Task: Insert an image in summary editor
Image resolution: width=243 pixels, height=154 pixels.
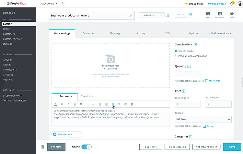Action: (x=132, y=104)
